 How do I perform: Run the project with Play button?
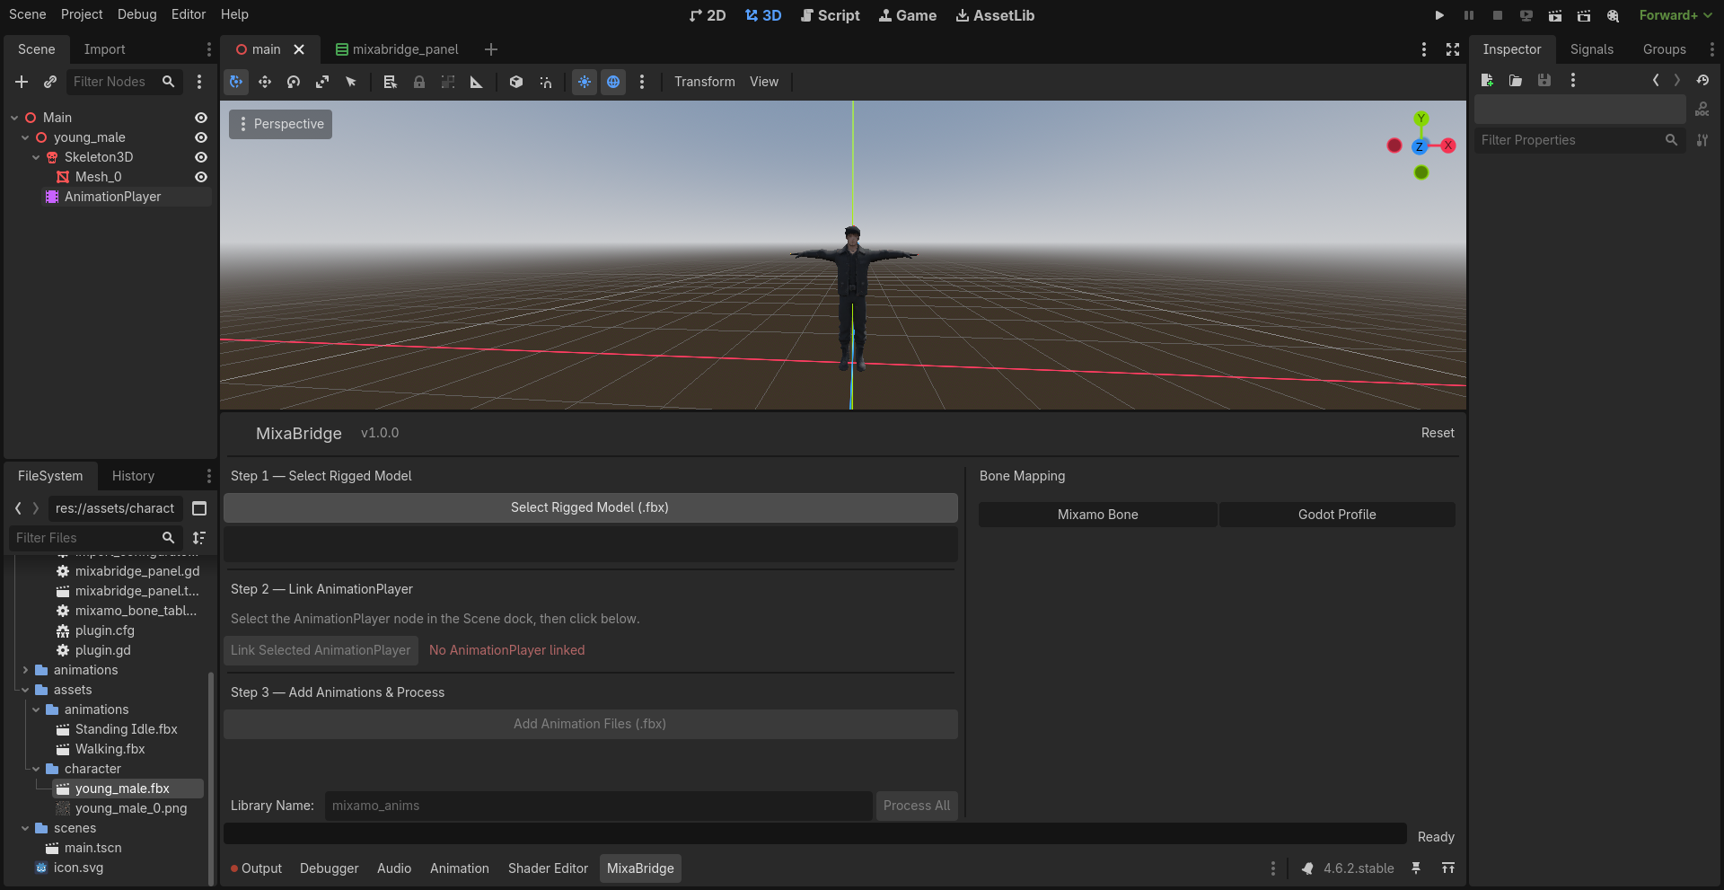pyautogui.click(x=1439, y=15)
